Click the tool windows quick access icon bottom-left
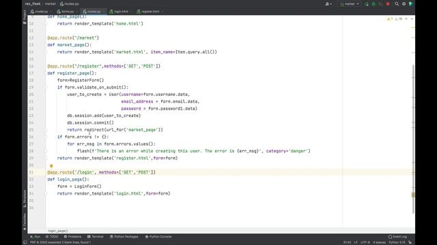The image size is (437, 245). [x=25, y=242]
